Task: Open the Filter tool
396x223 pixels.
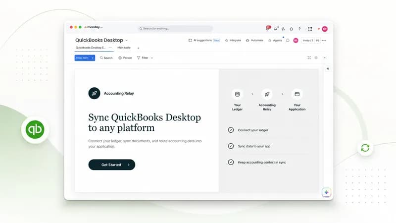Action: point(143,58)
